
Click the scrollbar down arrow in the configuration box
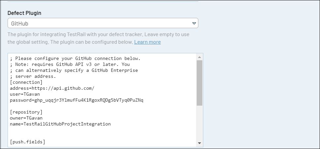pyautogui.click(x=199, y=143)
